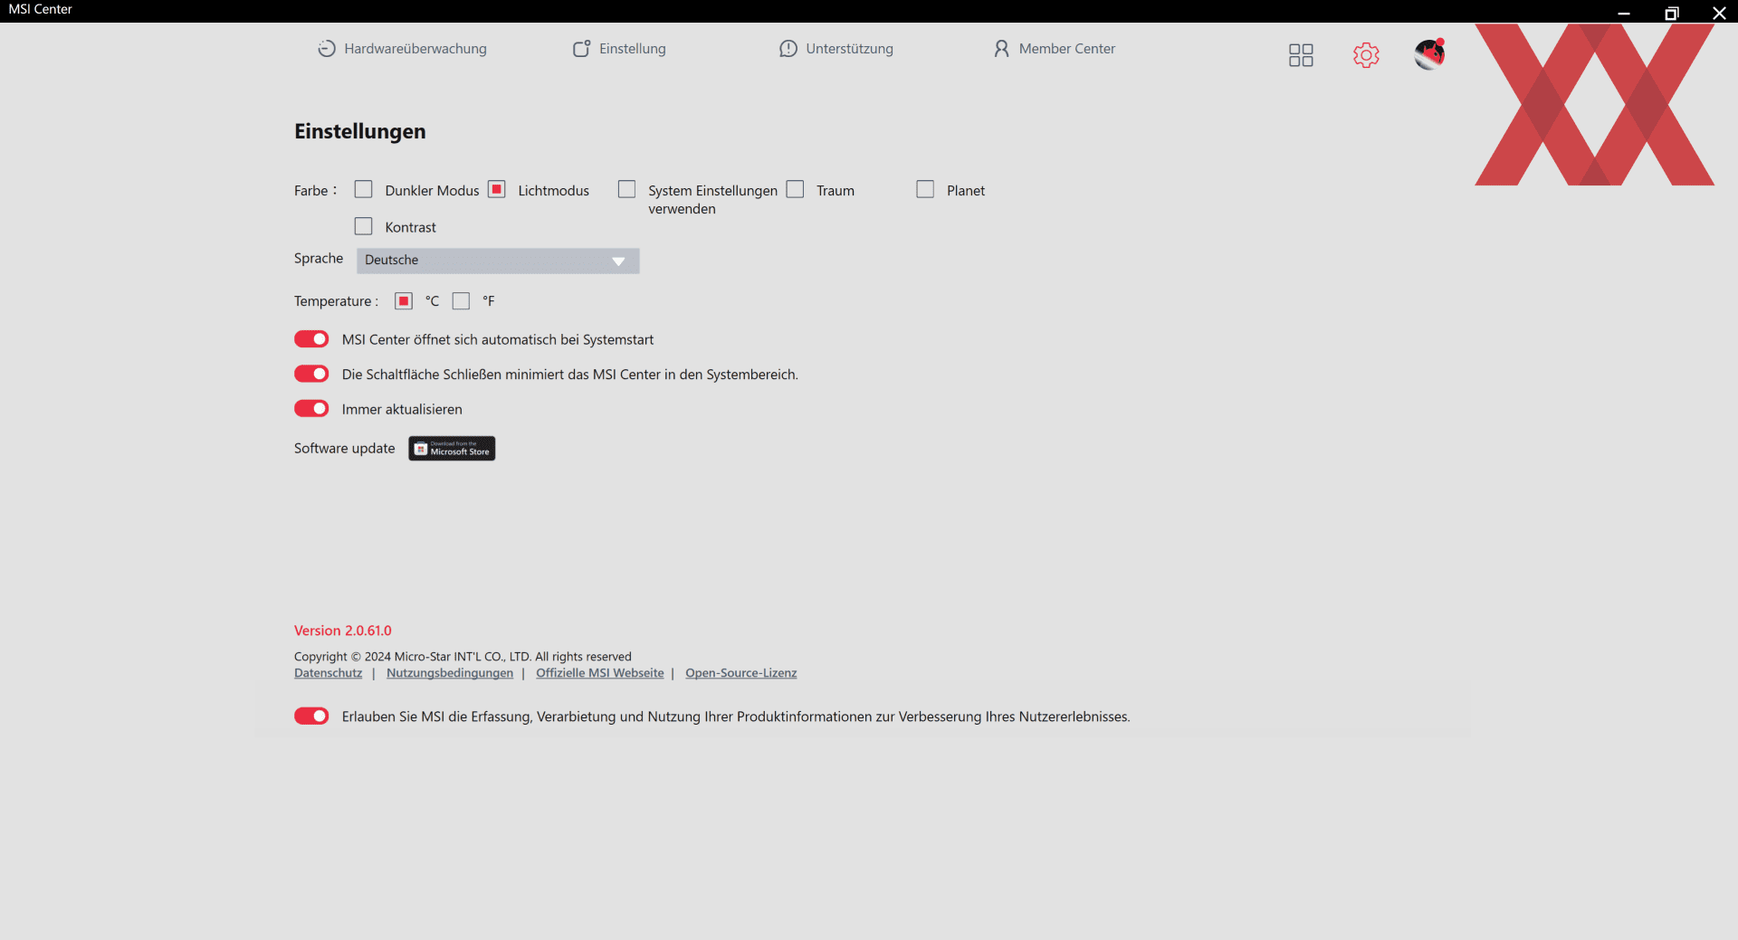
Task: Visit the Offizielle MSI Webseite link
Action: tap(600, 673)
